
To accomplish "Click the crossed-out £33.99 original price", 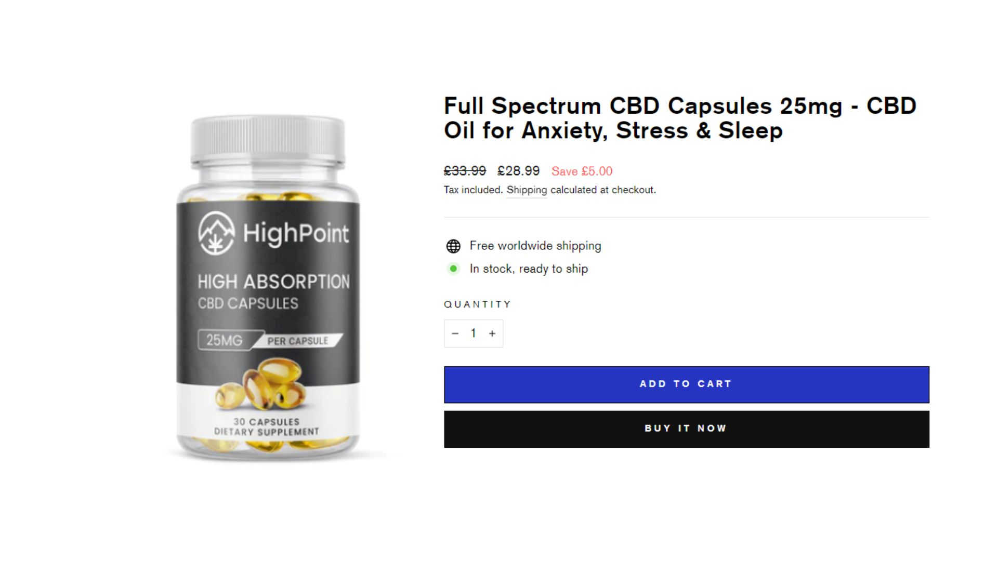I will tap(465, 171).
